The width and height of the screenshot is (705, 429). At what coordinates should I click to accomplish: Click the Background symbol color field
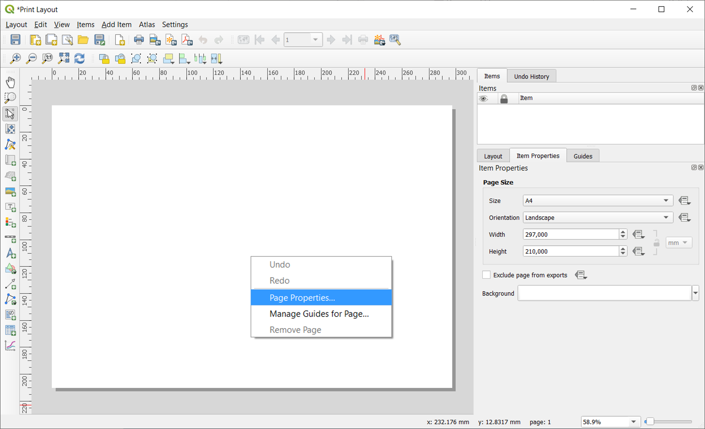click(x=605, y=293)
